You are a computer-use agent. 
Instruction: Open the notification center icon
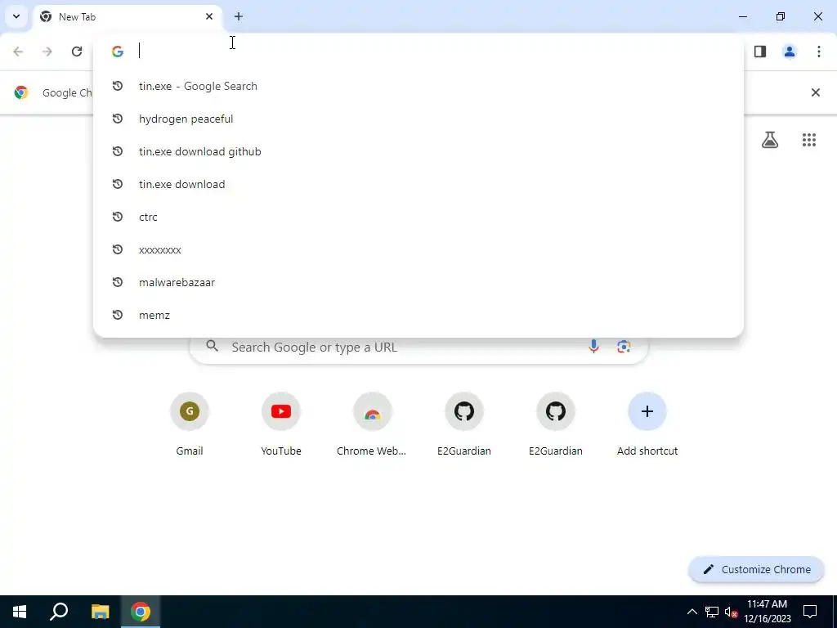click(x=810, y=612)
